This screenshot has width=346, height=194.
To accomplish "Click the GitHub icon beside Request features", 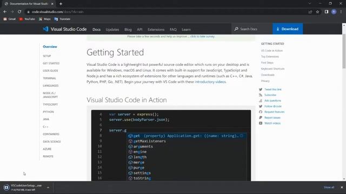I will (261, 112).
